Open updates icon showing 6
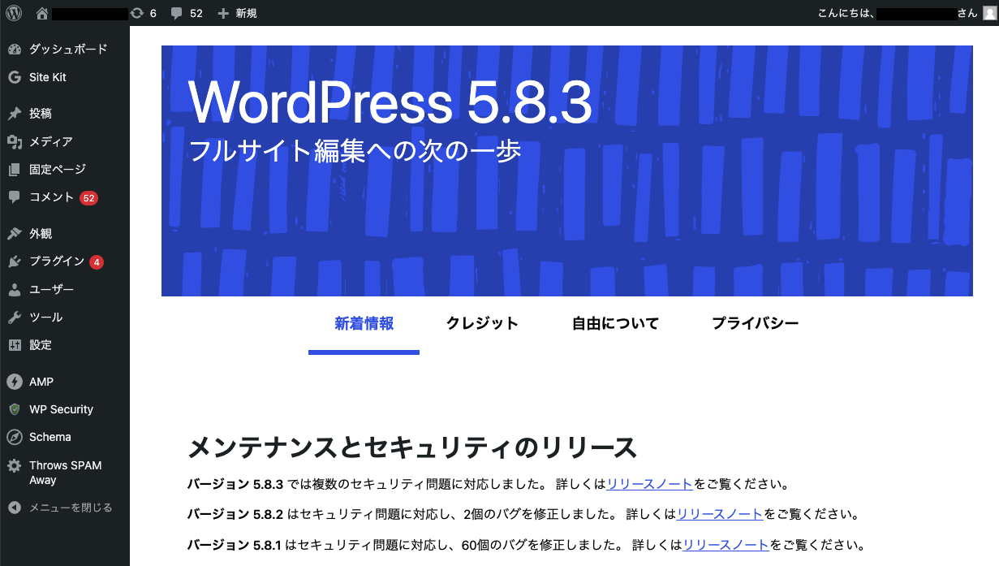 click(x=137, y=13)
